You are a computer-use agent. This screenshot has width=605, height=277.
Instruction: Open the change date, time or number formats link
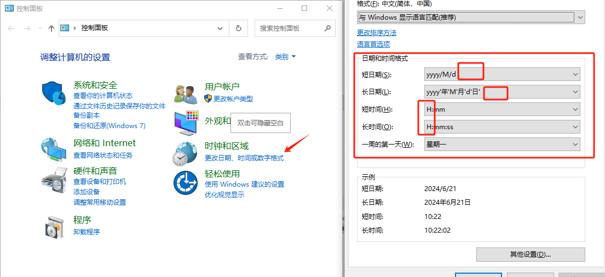[x=244, y=158]
